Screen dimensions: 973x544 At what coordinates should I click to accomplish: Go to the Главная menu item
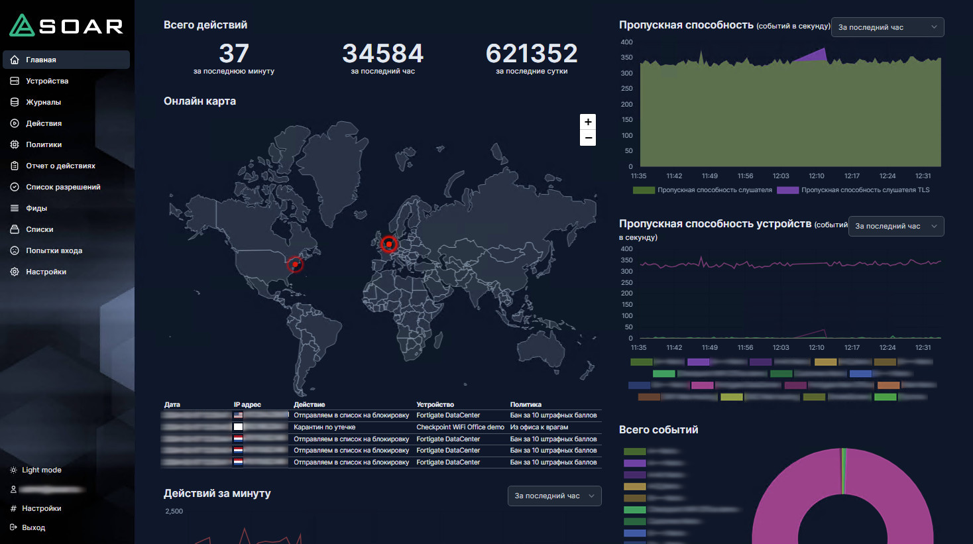coord(41,60)
